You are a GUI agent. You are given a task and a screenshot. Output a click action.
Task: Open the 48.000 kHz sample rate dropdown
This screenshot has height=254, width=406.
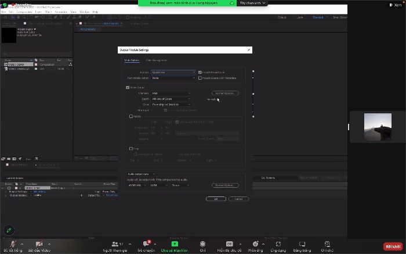point(137,185)
